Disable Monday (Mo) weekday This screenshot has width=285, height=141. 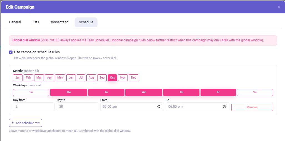[x=69, y=92]
